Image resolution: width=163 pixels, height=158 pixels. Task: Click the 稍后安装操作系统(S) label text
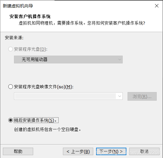35,120
